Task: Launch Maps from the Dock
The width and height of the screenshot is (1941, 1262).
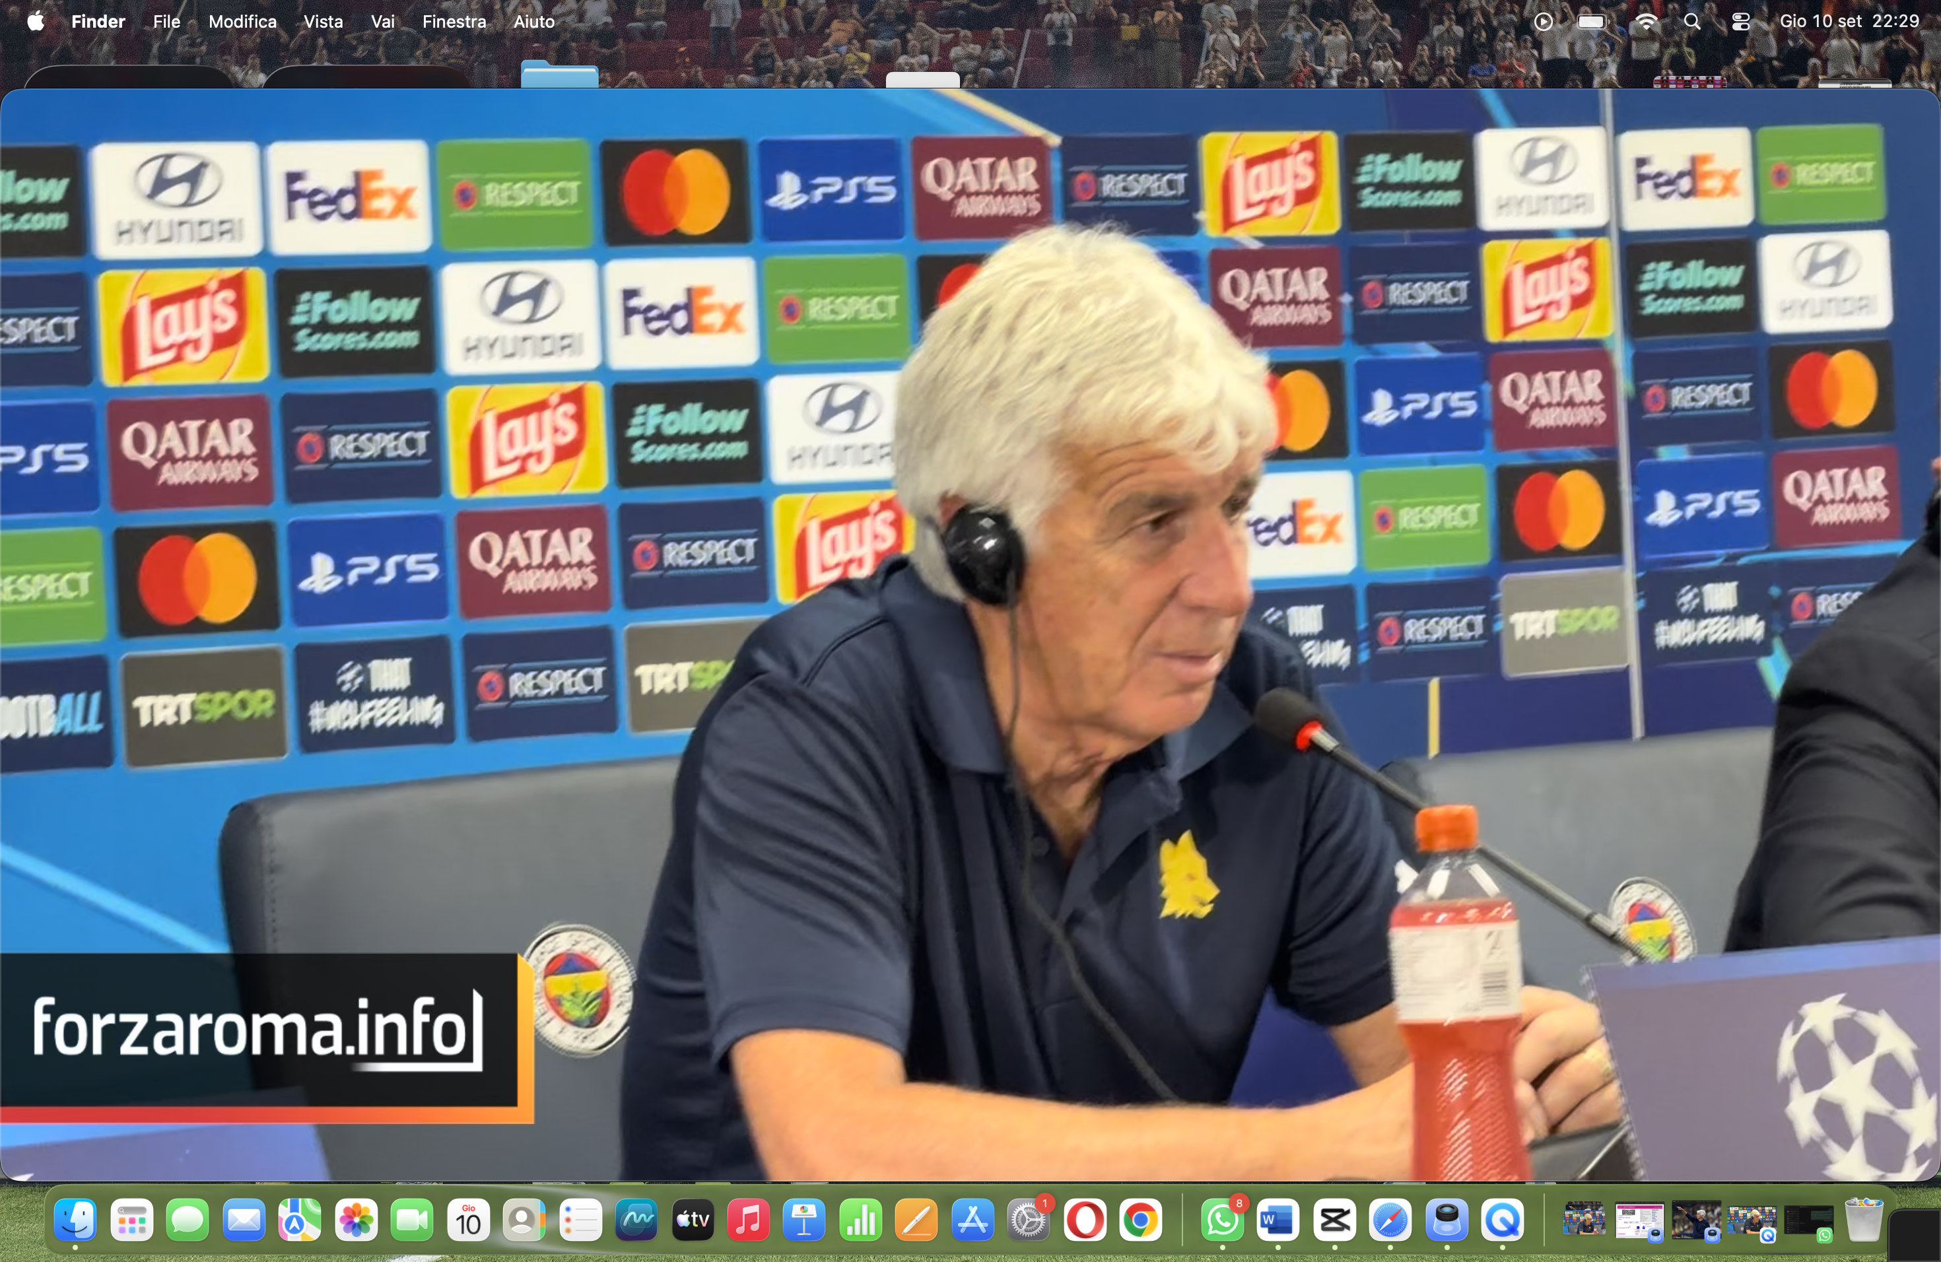Action: [299, 1220]
